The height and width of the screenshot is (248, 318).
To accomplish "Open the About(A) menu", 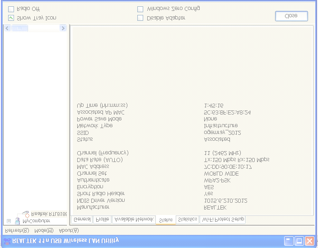I will [x=69, y=231].
